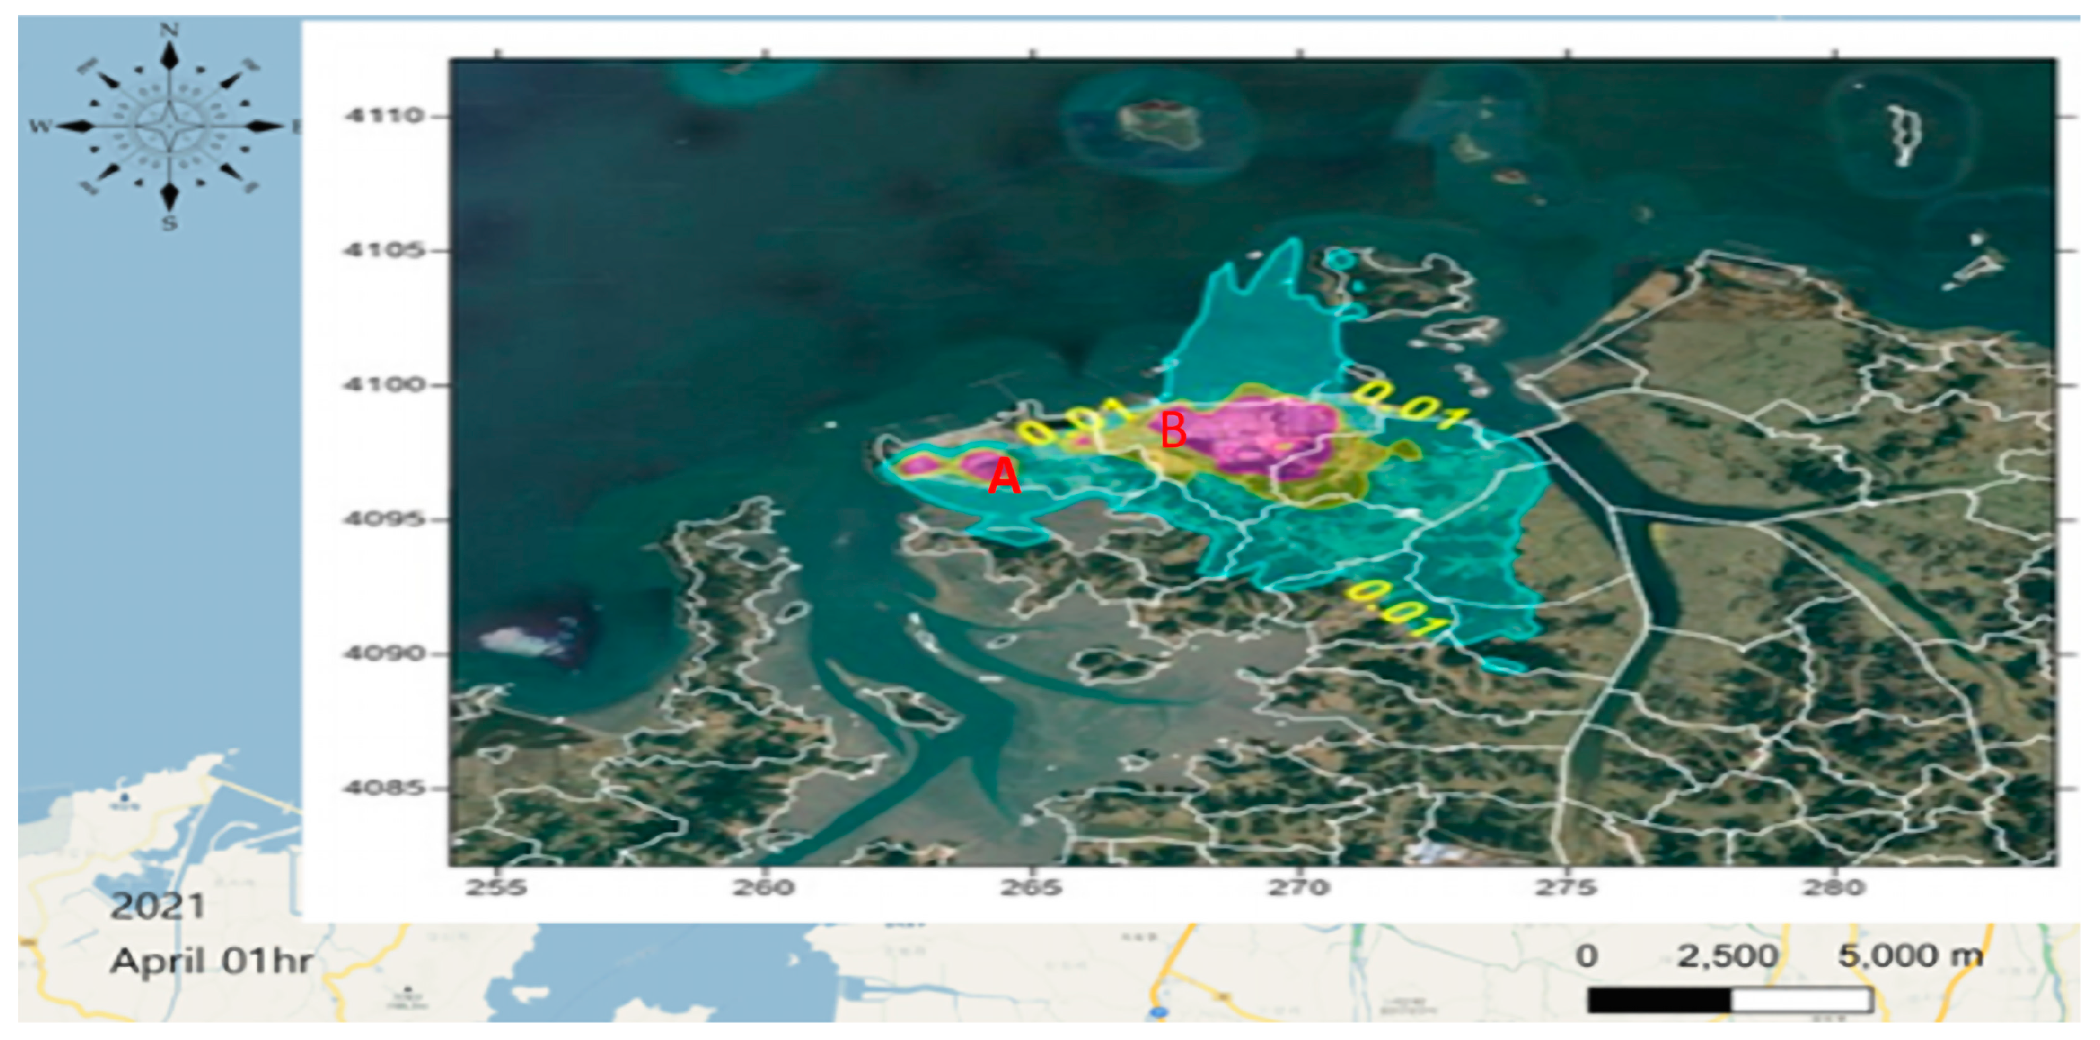Click the N label on compass

click(169, 30)
